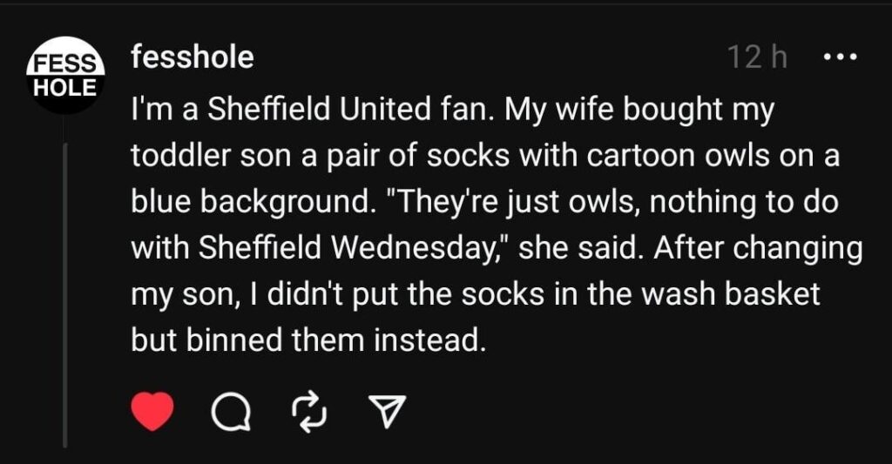Repost using the circular arrows icon

tap(310, 411)
